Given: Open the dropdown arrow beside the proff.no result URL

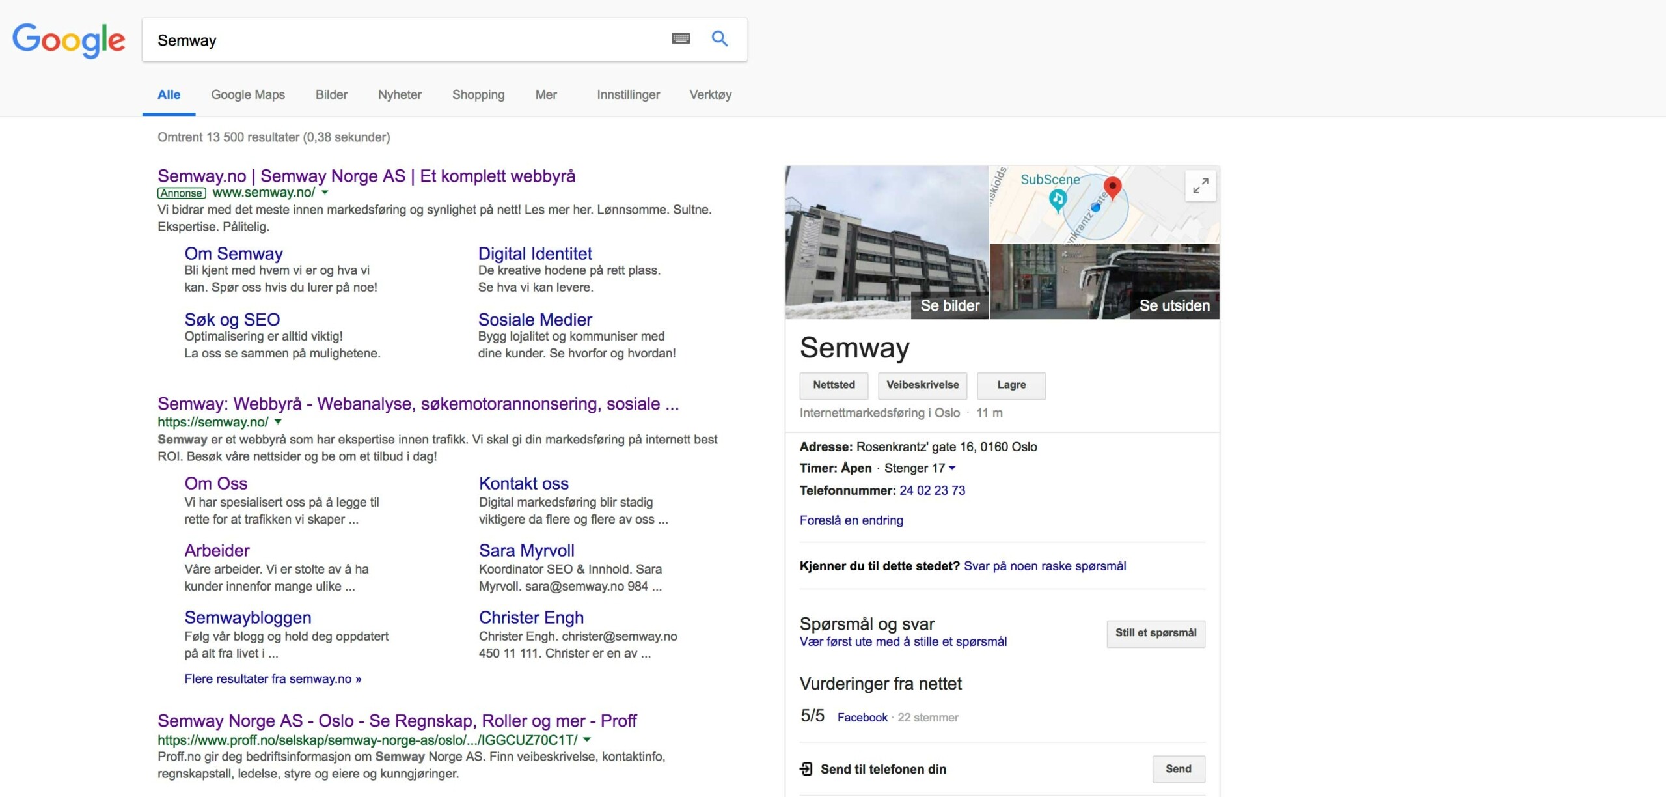Looking at the screenshot, I should (588, 739).
